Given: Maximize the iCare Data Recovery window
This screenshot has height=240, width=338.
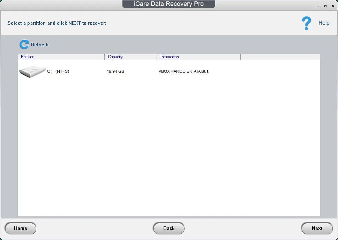Looking at the screenshot, I should [325, 7].
